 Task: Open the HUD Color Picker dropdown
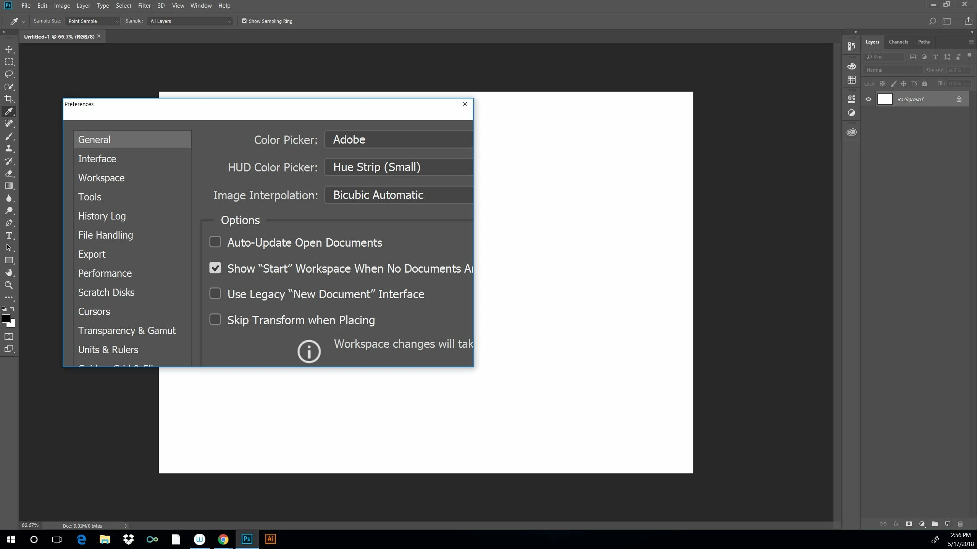(x=398, y=167)
